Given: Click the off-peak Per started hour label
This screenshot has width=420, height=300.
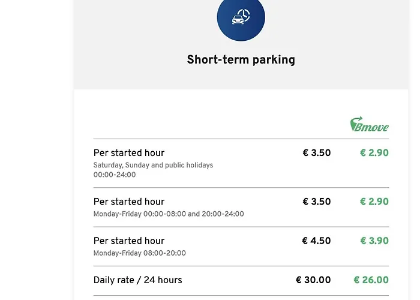Looking at the screenshot, I should (129, 202).
